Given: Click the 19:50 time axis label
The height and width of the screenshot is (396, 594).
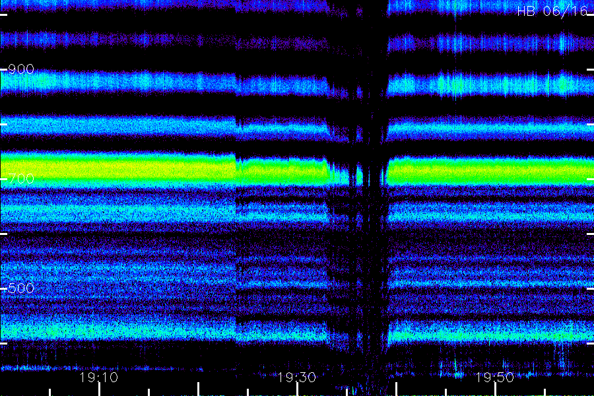Looking at the screenshot, I should (495, 378).
